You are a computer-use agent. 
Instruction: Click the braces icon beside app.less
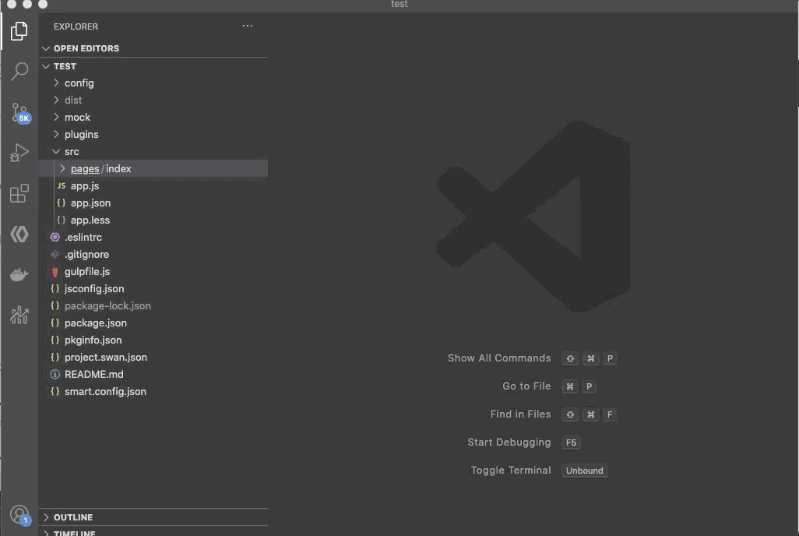[62, 220]
